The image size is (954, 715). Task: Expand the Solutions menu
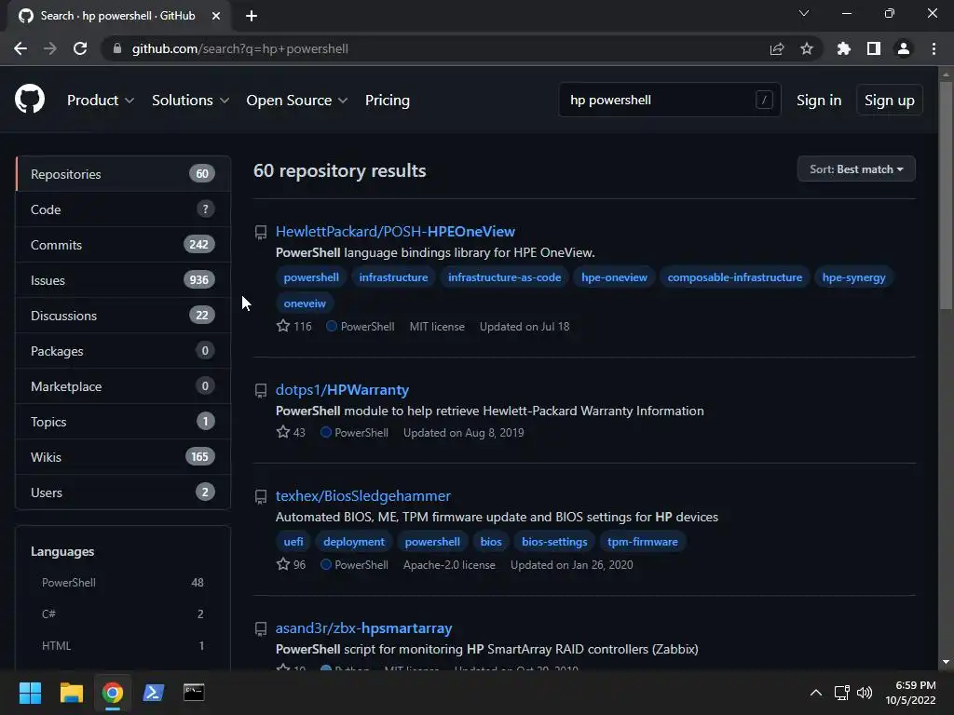[190, 100]
